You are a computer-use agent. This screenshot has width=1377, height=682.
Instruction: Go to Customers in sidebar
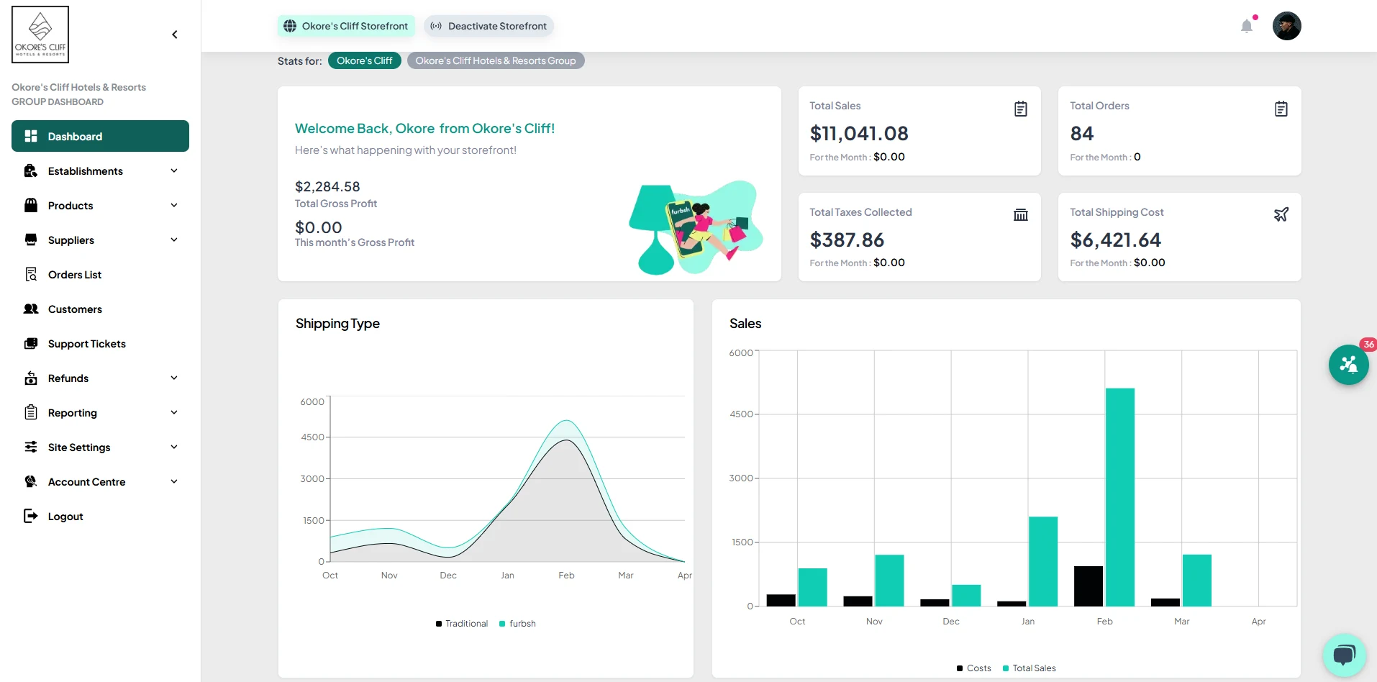pos(75,309)
